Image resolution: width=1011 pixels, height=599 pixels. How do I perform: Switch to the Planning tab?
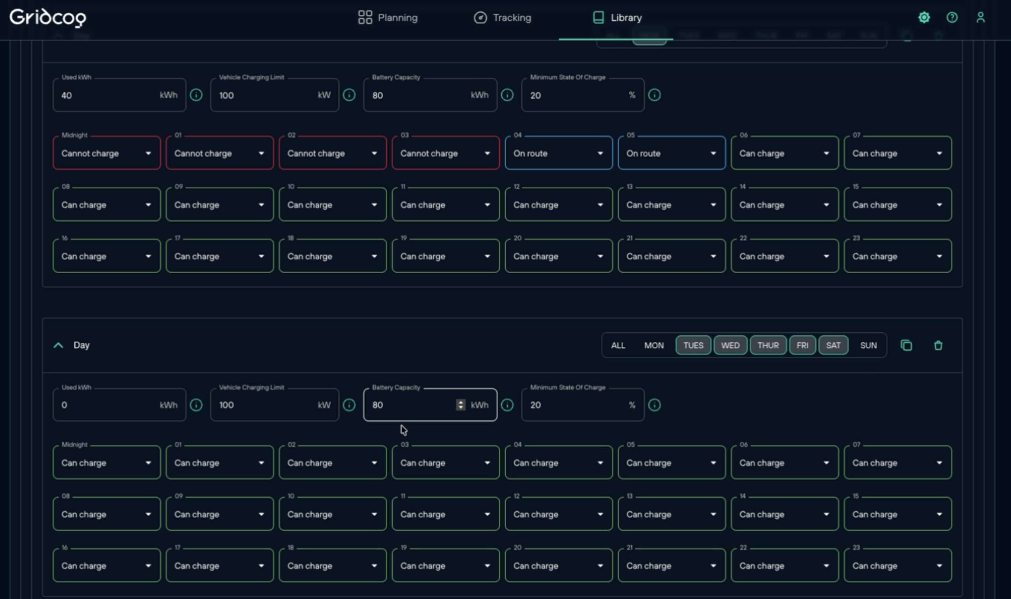(x=388, y=18)
